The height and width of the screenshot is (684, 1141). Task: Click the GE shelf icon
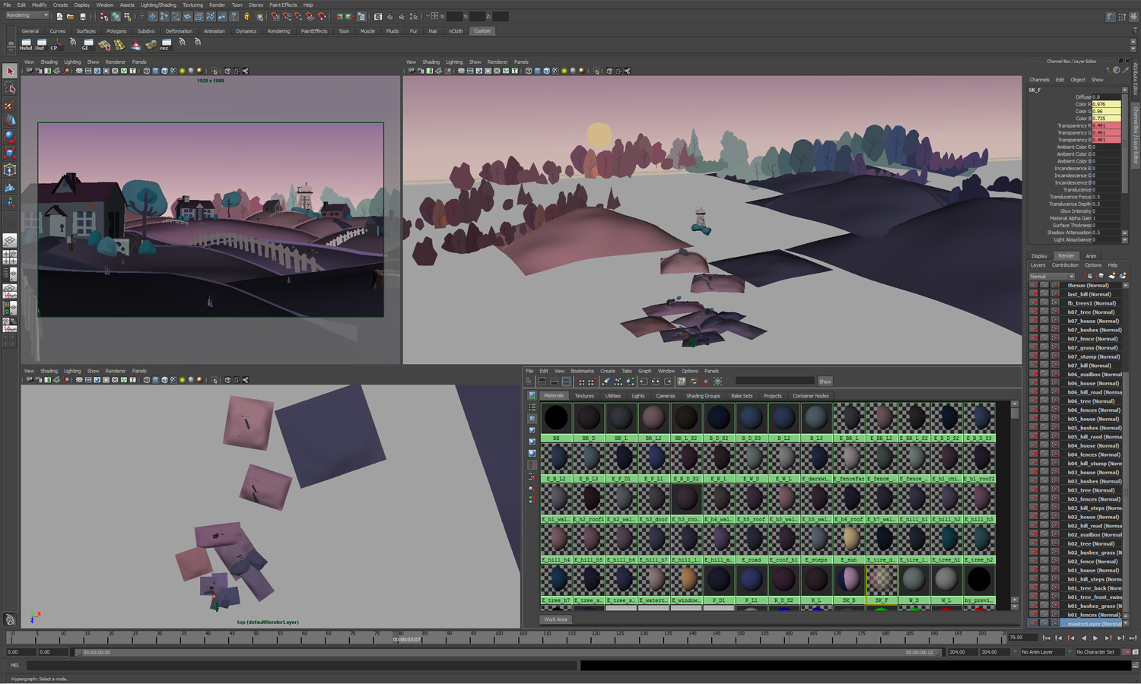coord(87,43)
